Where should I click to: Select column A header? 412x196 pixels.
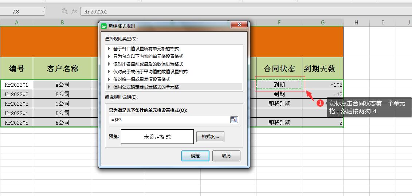[16, 23]
